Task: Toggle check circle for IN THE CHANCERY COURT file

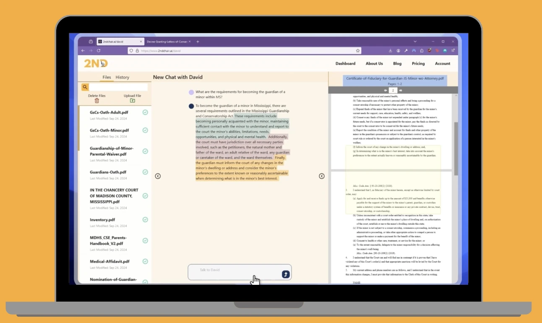Action: [x=145, y=196]
